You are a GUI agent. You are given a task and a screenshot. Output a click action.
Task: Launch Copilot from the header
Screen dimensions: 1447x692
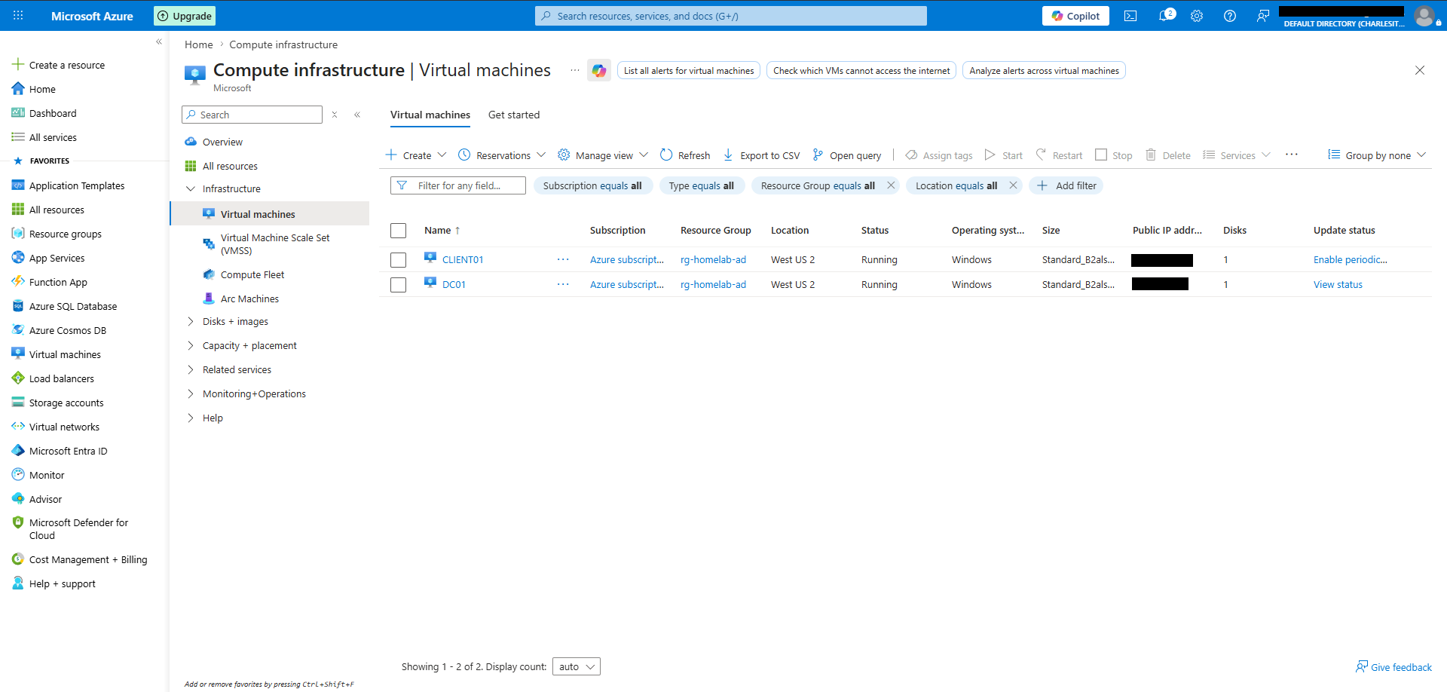point(1075,16)
